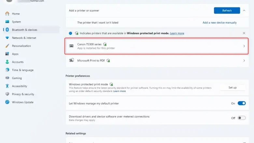Click Add a new device manually
254x143 pixels.
(219, 22)
